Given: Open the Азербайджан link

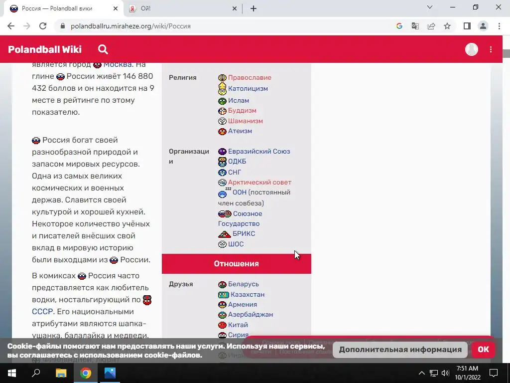Looking at the screenshot, I should point(251,315).
